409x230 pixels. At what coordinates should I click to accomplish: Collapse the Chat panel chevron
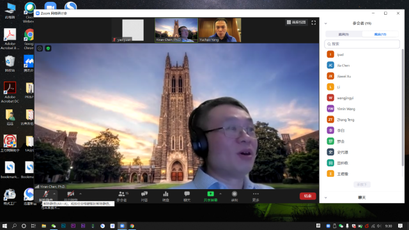pyautogui.click(x=326, y=197)
